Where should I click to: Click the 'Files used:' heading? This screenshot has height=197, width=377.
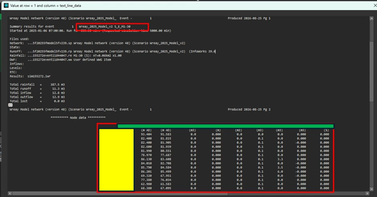click(x=19, y=39)
